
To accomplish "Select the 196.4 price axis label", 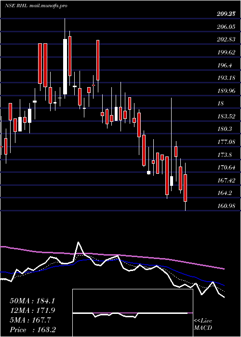I will click(225, 65).
